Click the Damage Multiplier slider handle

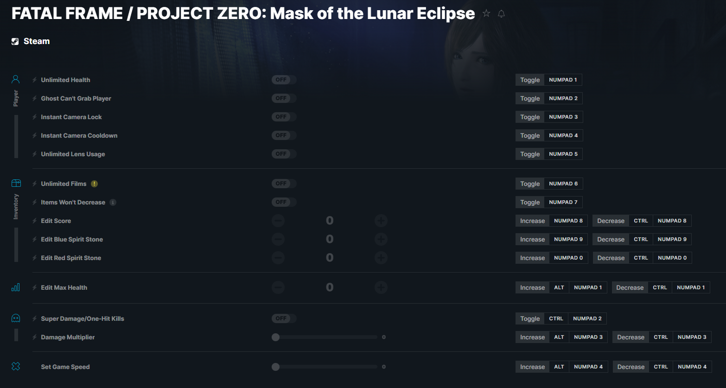[x=275, y=337]
